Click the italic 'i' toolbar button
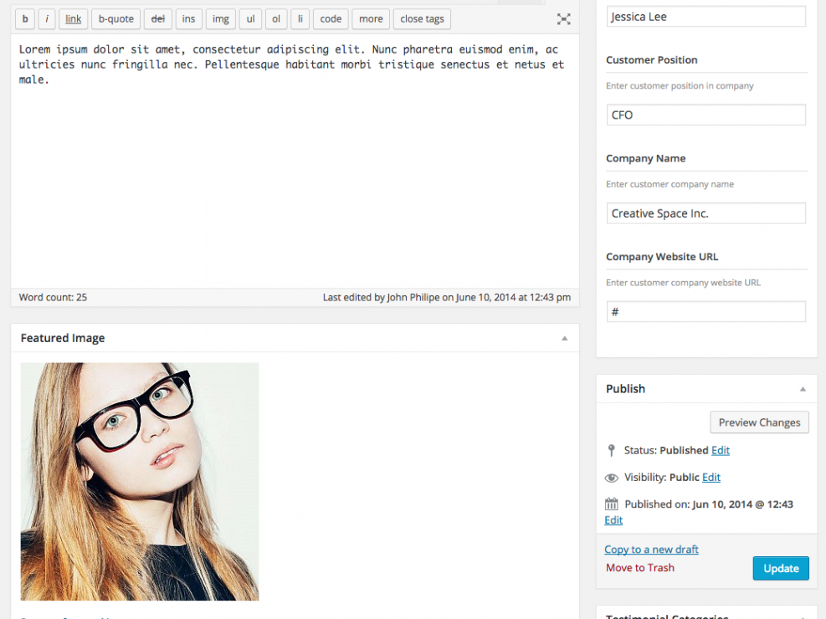Image resolution: width=826 pixels, height=619 pixels. 47,19
